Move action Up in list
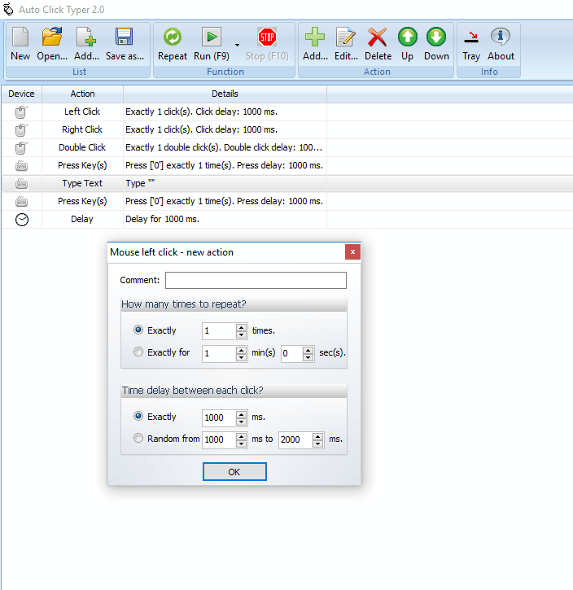This screenshot has height=590, width=573. click(x=408, y=44)
